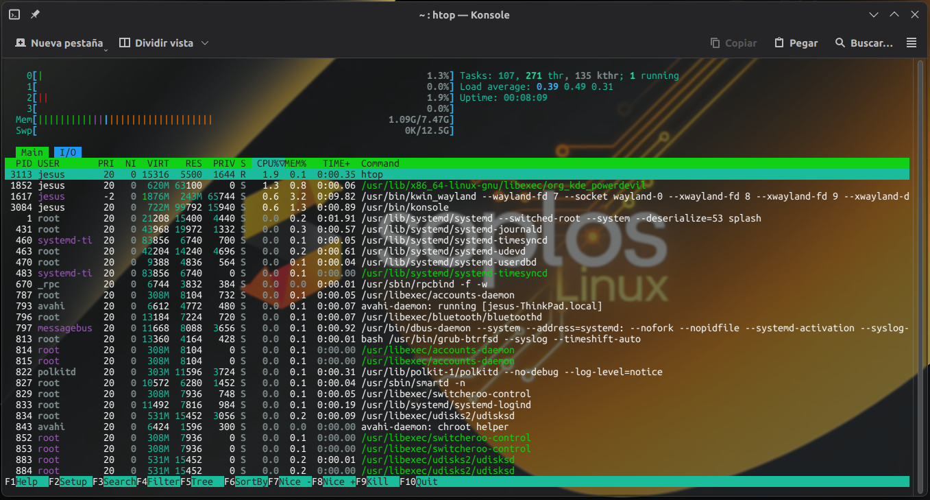930x500 pixels.
Task: Select the org_kde_powerdevil process row
Action: tap(457, 185)
